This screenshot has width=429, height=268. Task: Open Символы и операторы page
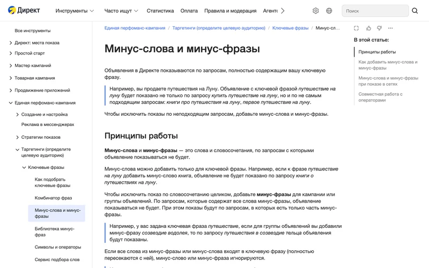click(58, 247)
